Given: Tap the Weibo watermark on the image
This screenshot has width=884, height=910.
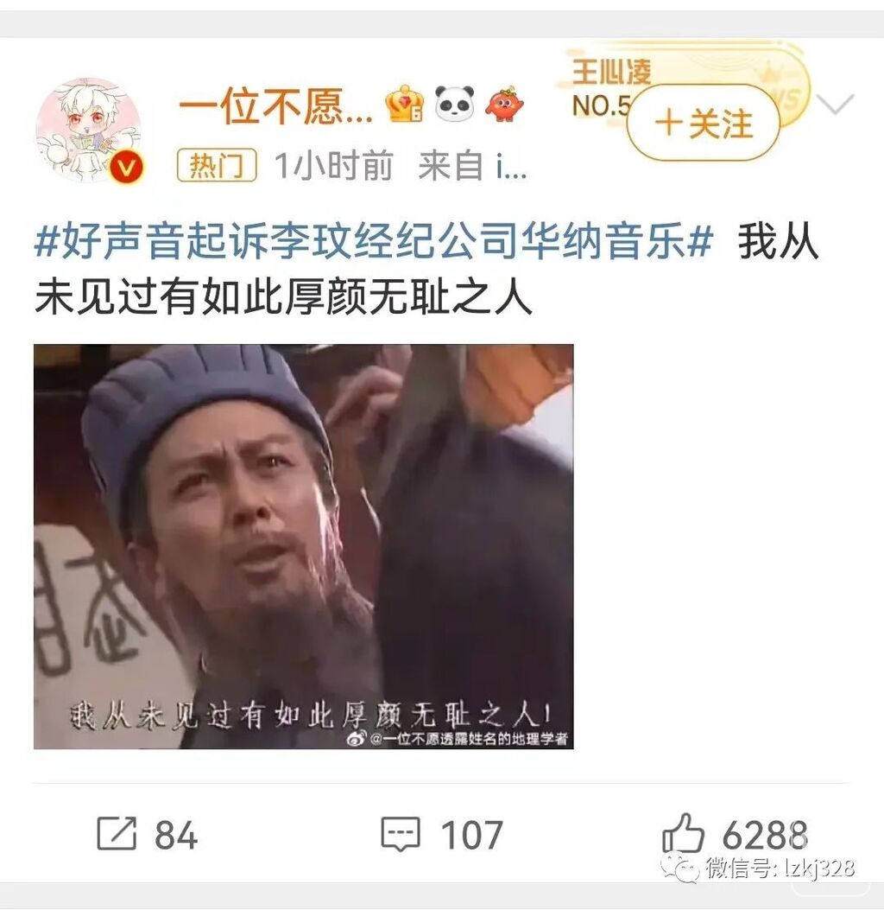Looking at the screenshot, I should pos(458,739).
